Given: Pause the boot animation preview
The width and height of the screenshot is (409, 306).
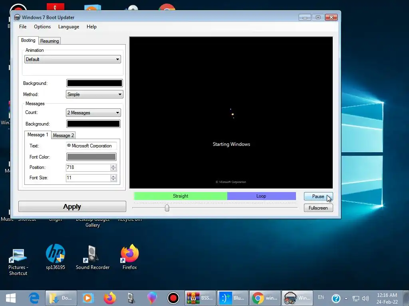Looking at the screenshot, I should [x=318, y=196].
